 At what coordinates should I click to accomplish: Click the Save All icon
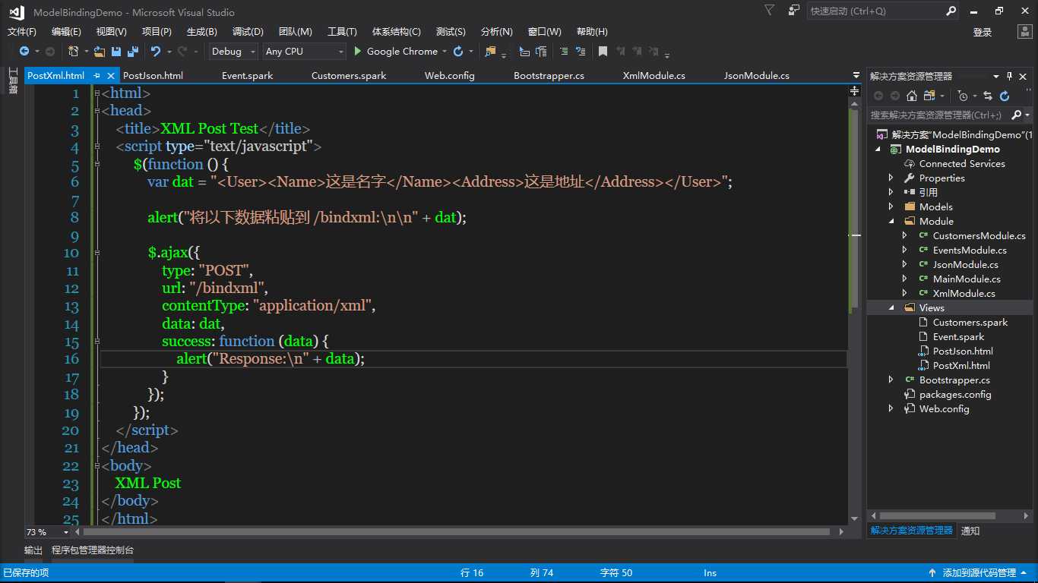pos(132,52)
